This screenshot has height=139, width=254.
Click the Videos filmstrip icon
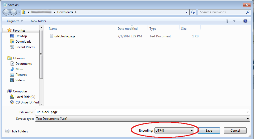pyautogui.click(x=12, y=80)
